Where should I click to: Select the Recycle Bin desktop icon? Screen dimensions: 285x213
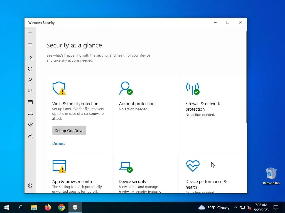[x=271, y=176]
